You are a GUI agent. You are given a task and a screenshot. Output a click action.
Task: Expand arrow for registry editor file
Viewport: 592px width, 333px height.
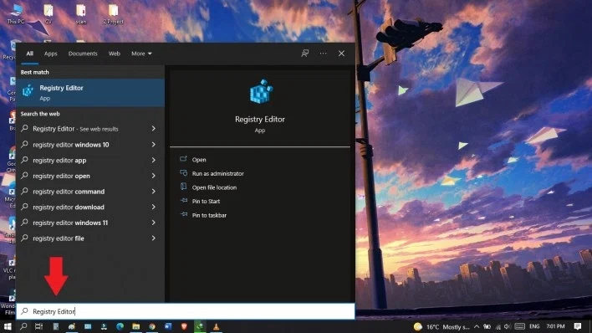pos(154,238)
